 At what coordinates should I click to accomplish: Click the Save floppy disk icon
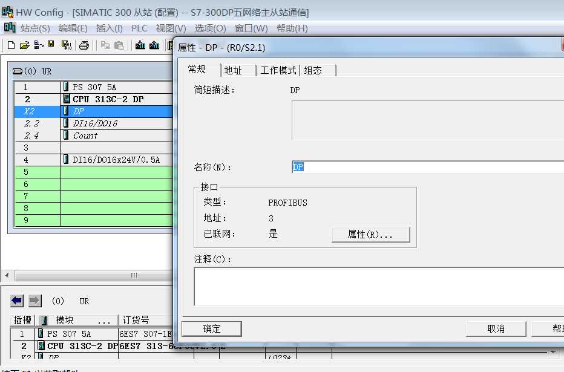point(51,45)
